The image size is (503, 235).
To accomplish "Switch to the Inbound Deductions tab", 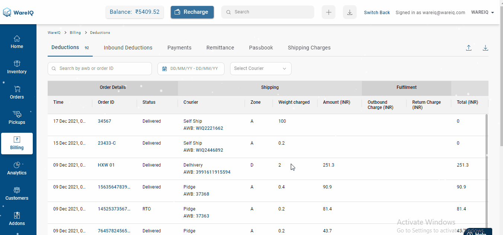I will [128, 48].
